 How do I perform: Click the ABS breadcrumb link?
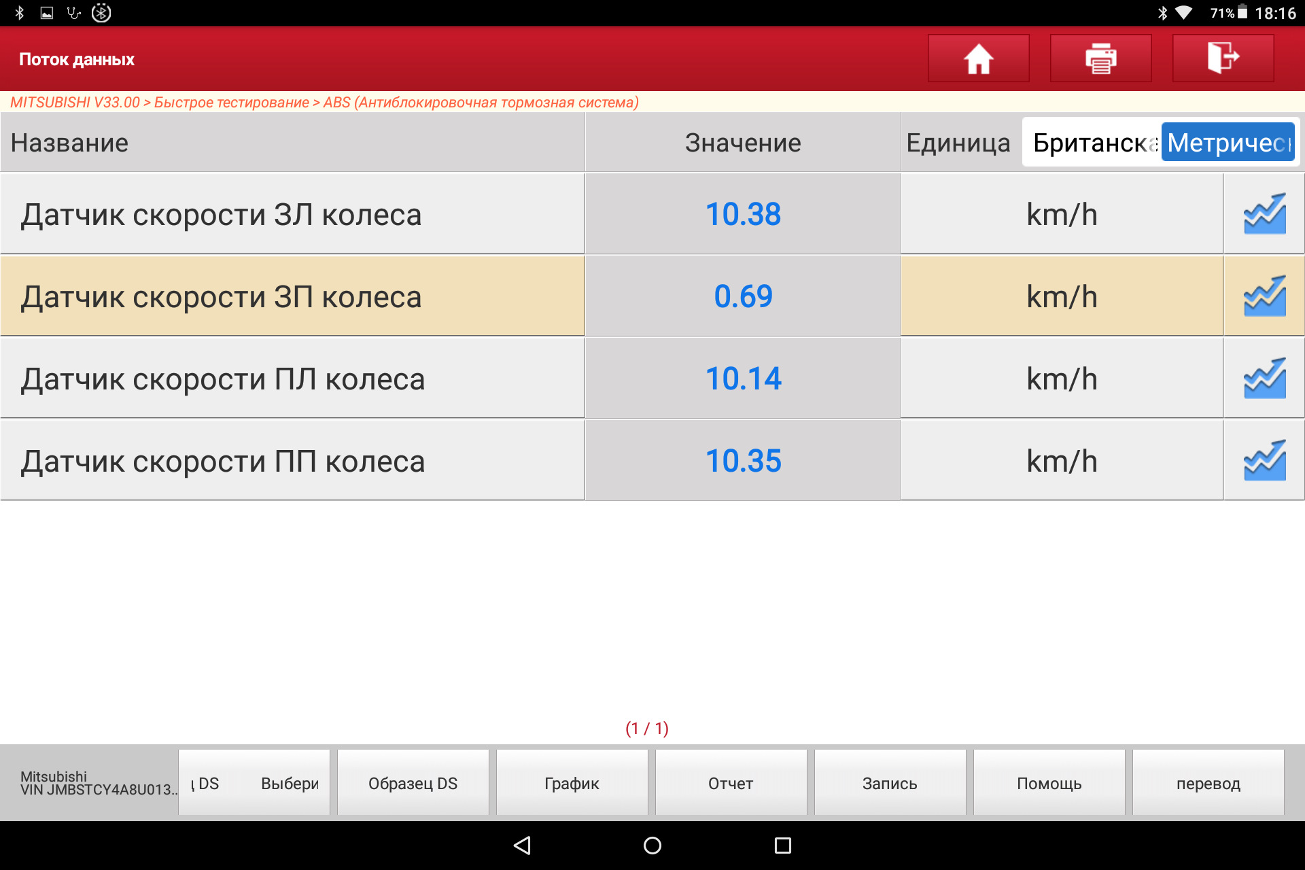click(x=479, y=103)
